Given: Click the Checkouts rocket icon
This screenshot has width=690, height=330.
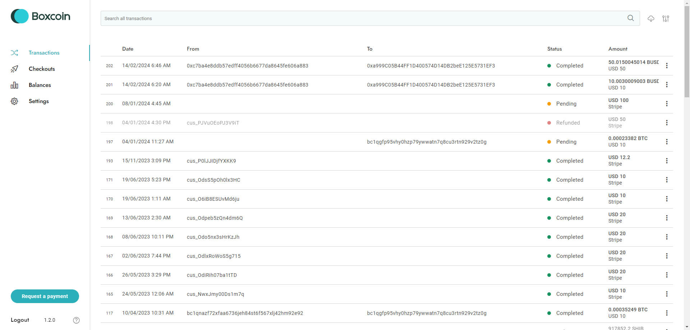Looking at the screenshot, I should click(x=14, y=69).
